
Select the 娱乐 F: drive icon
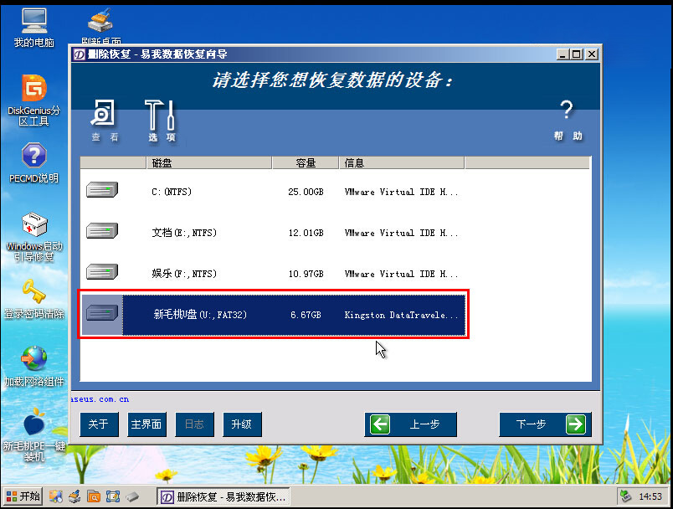(x=102, y=272)
